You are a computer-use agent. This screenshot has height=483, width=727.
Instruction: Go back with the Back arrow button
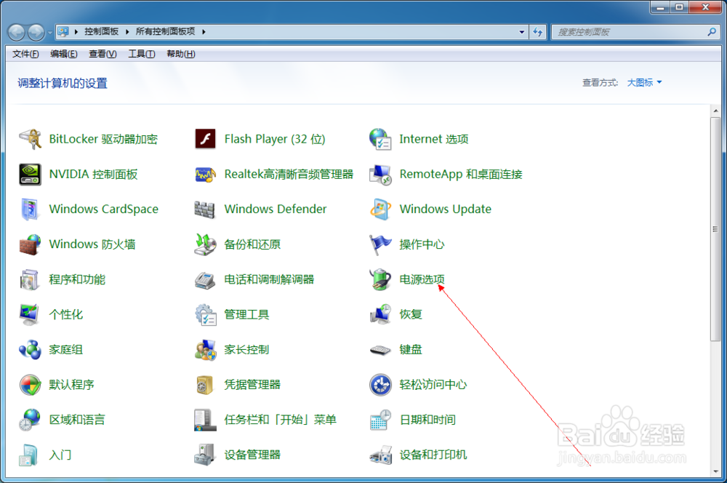[17, 32]
